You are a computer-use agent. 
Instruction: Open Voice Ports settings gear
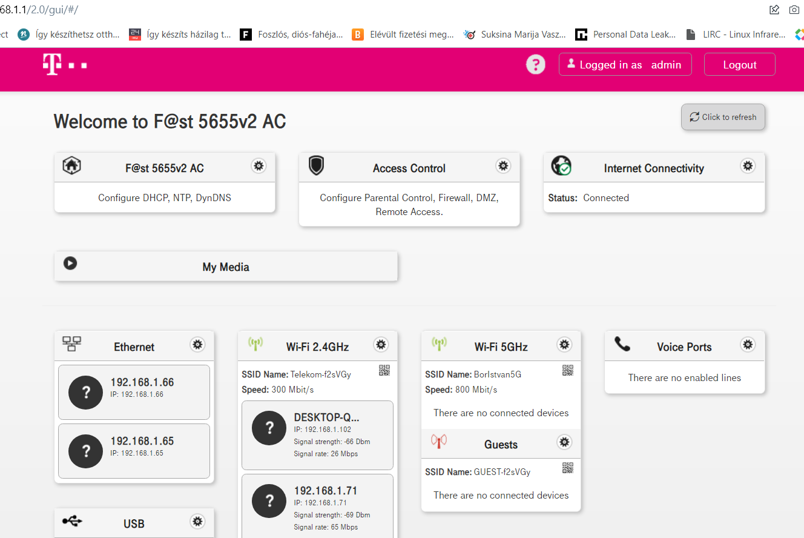(x=748, y=345)
